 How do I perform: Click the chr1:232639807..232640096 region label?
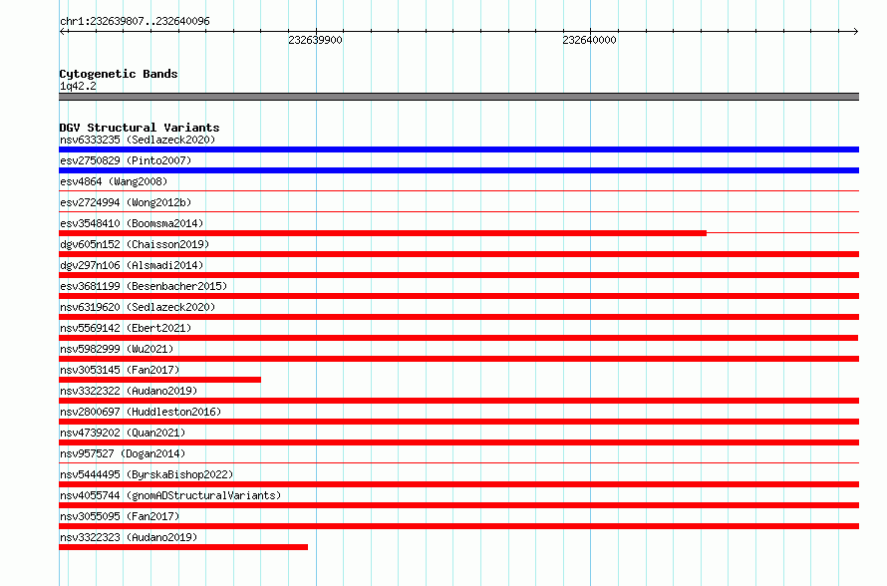(135, 21)
